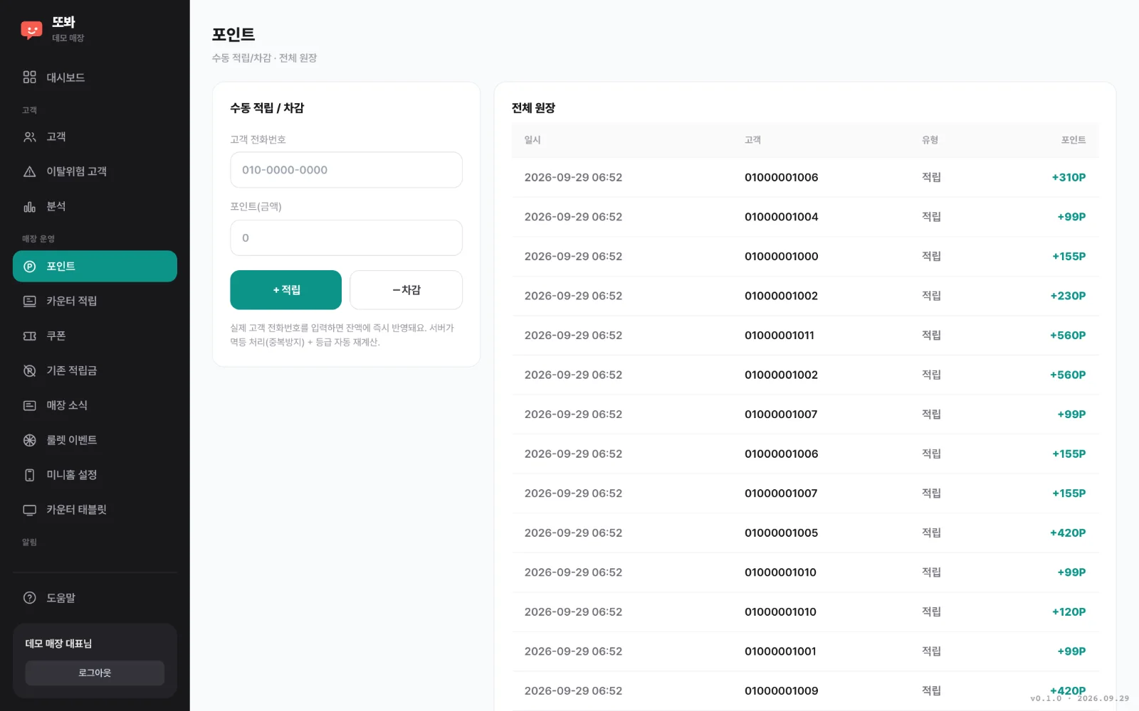1139x711 pixels.
Task: Click the 기존 적립금 icon
Action: (29, 370)
